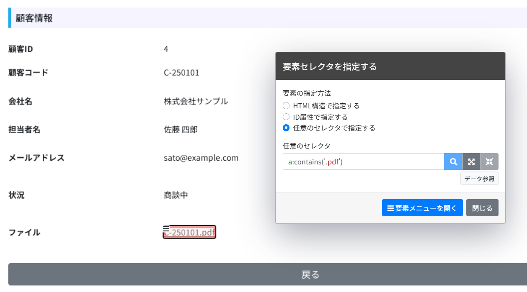Image resolution: width=527 pixels, height=292 pixels.
Task: Select 'HTML構造で指定する' radio option
Action: [286, 106]
